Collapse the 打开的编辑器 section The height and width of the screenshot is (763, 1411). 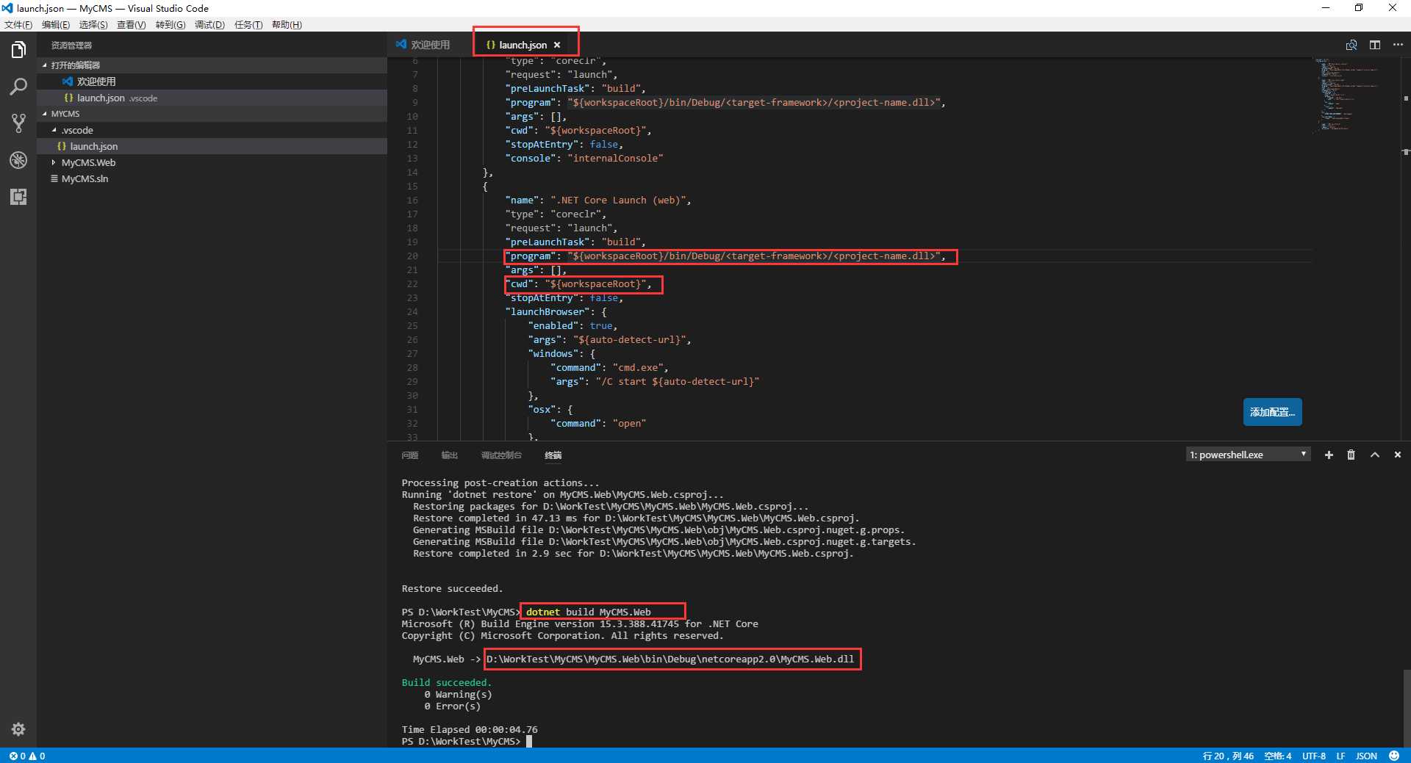(x=212, y=65)
